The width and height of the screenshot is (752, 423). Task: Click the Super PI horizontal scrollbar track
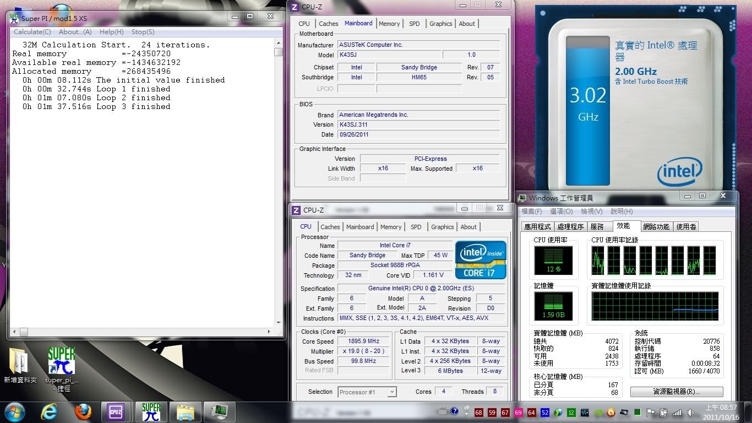(x=141, y=332)
